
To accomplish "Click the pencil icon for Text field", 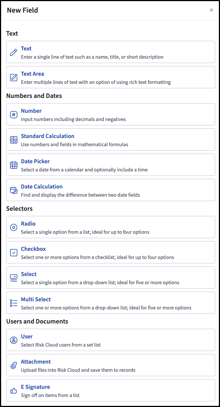I will click(x=13, y=52).
